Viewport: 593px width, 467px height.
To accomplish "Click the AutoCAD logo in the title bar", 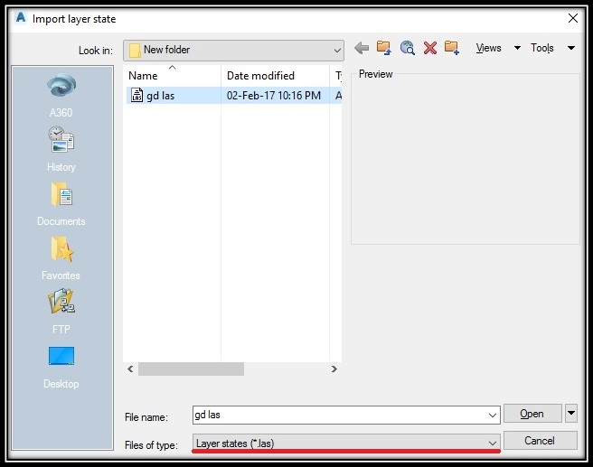I will coord(21,17).
